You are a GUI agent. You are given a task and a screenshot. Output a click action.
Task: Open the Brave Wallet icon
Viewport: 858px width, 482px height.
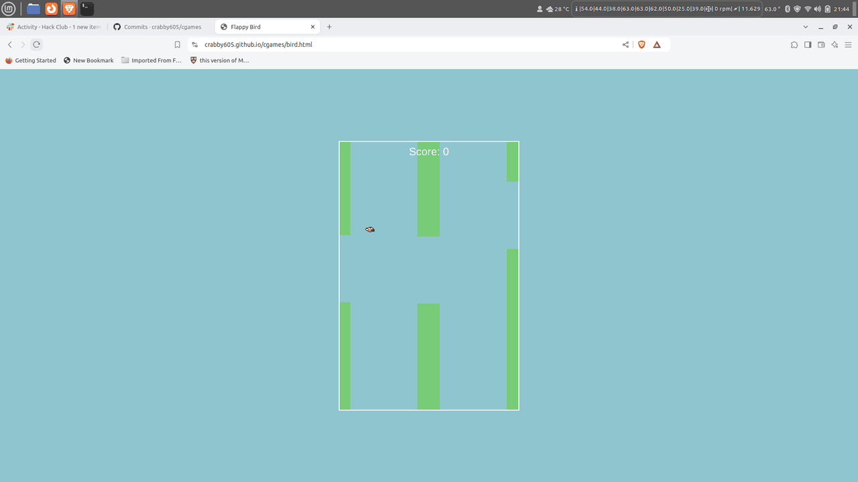point(821,45)
